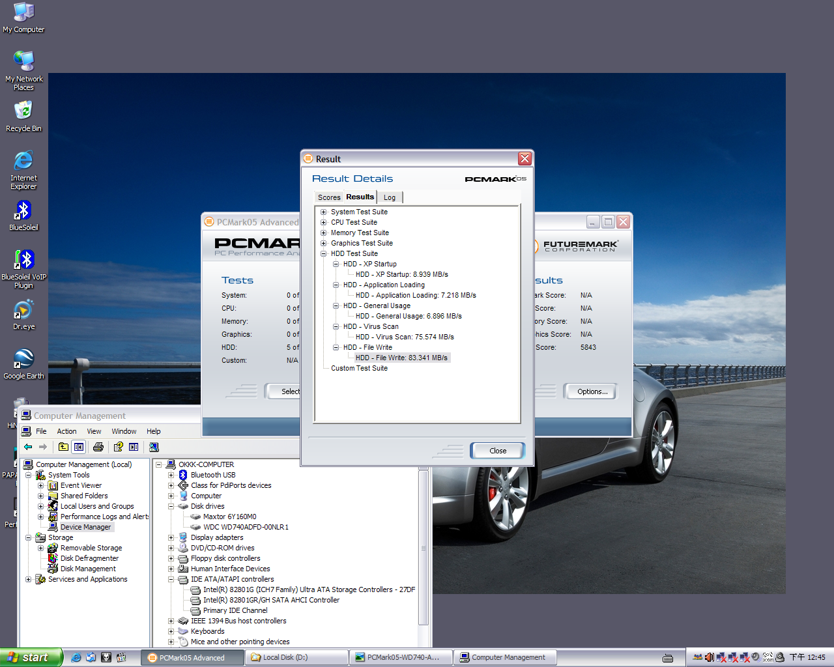Click the language bar keyboard icon
Screen dimensions: 834x667
tap(668, 657)
